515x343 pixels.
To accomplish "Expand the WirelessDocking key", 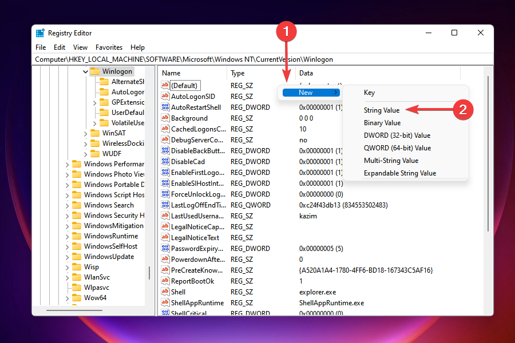I will 85,143.
